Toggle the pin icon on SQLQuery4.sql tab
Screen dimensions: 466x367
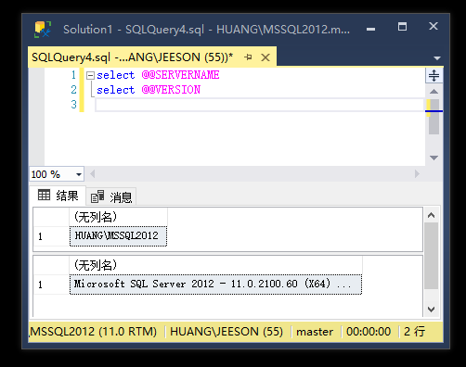click(x=248, y=57)
